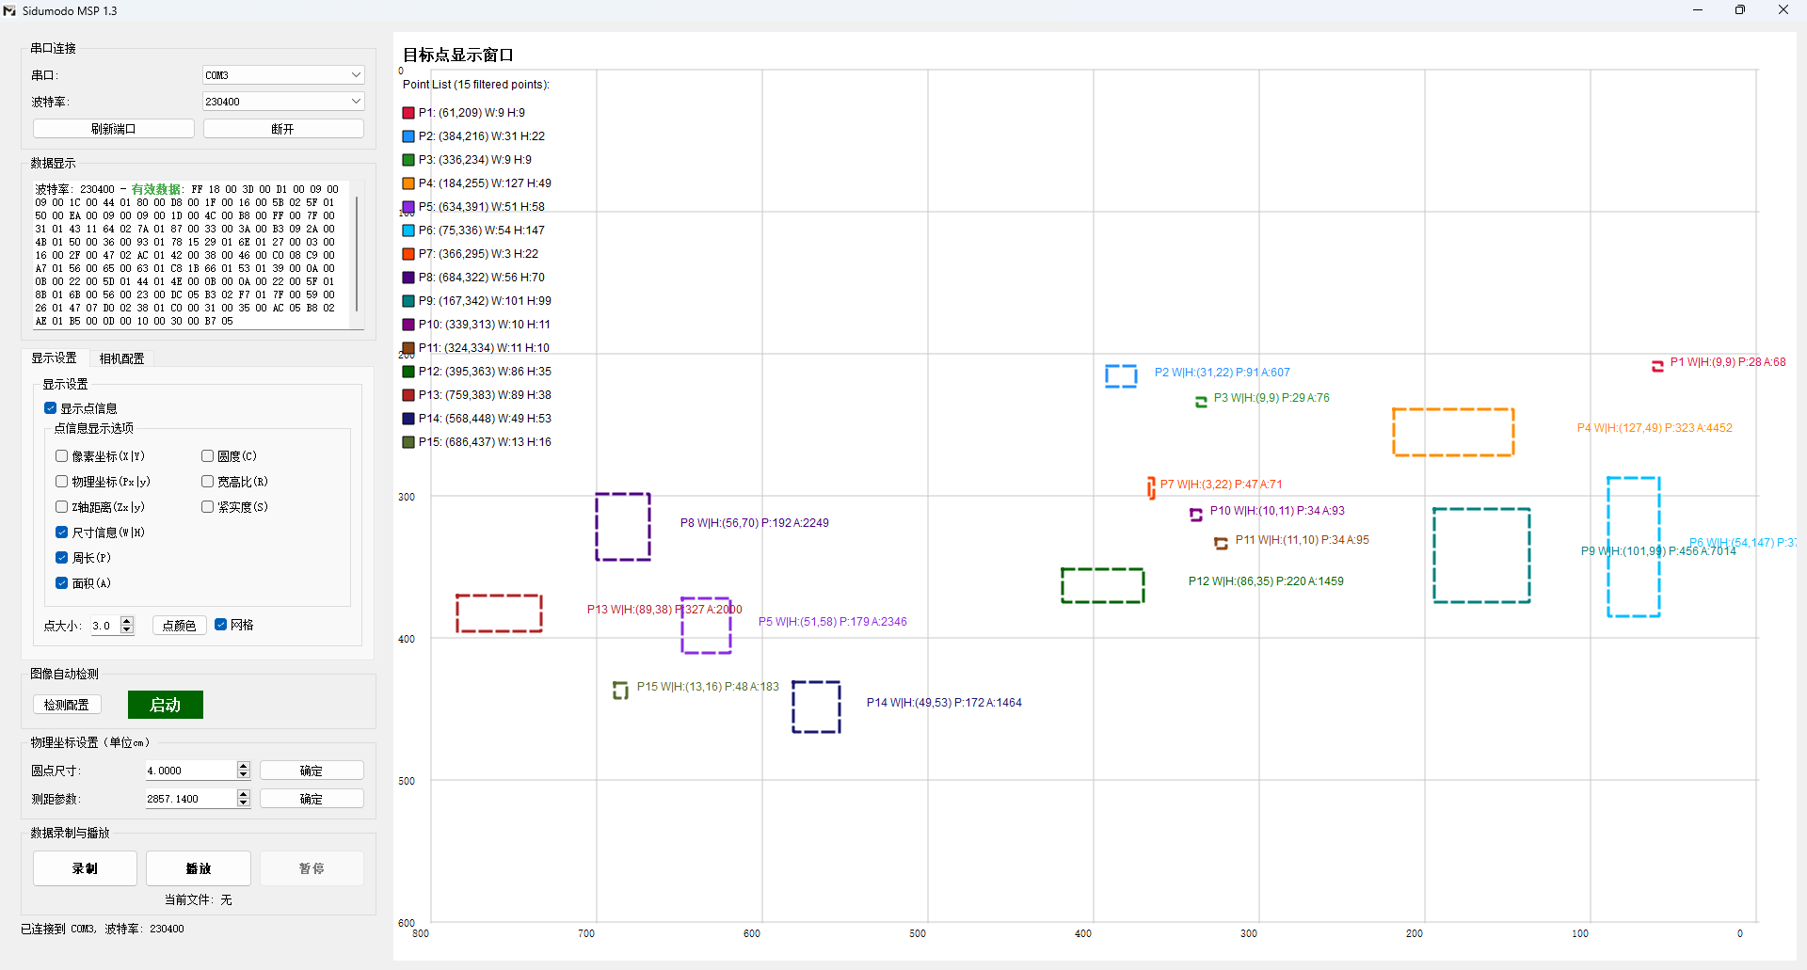Expand the 波特率 230400 dropdown
Viewport: 1807px width, 970px height.
pyautogui.click(x=283, y=102)
